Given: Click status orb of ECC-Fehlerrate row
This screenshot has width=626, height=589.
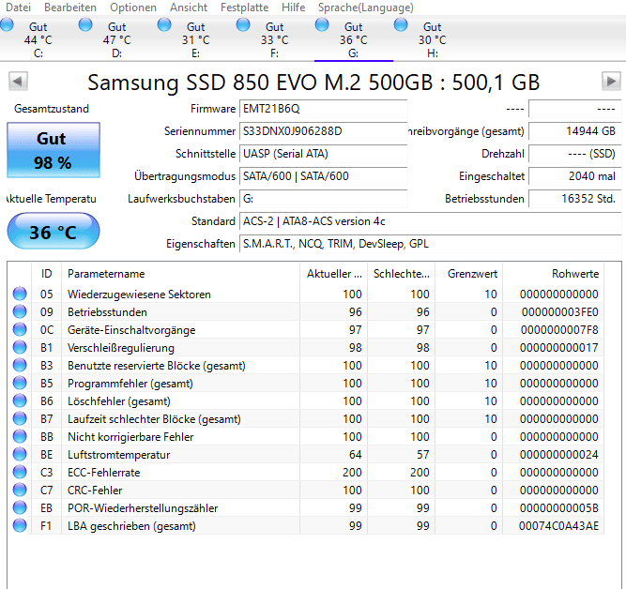Looking at the screenshot, I should (20, 472).
